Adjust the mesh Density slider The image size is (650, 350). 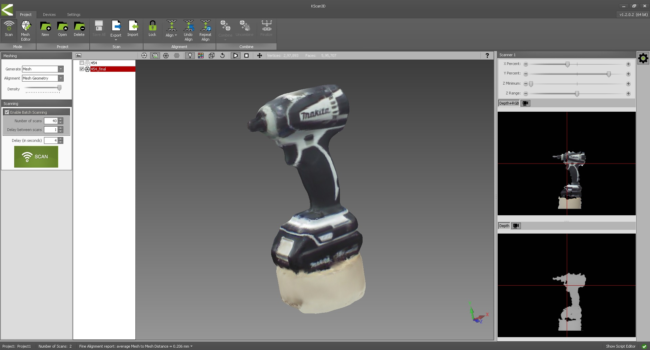59,88
